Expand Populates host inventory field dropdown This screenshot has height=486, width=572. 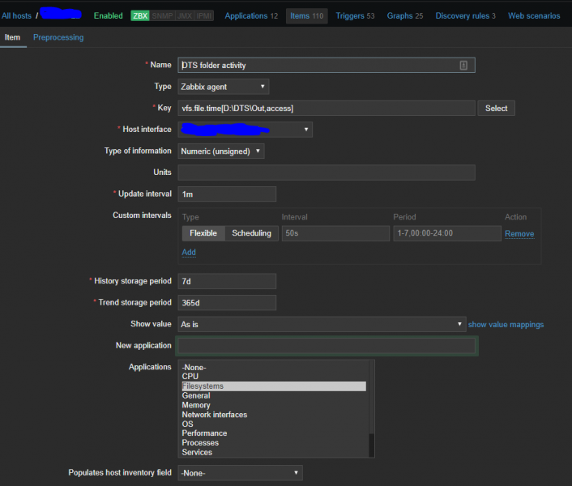click(240, 472)
